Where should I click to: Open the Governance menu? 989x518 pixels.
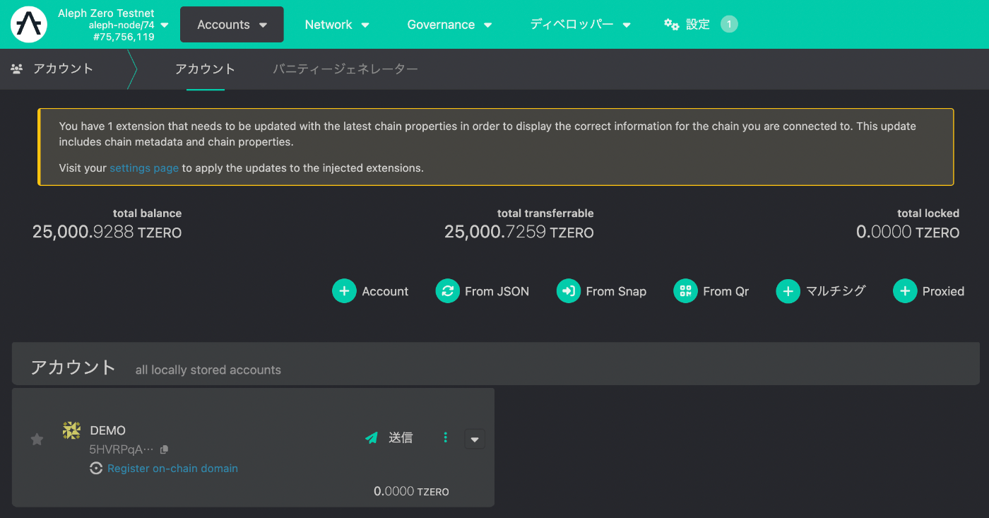point(449,25)
